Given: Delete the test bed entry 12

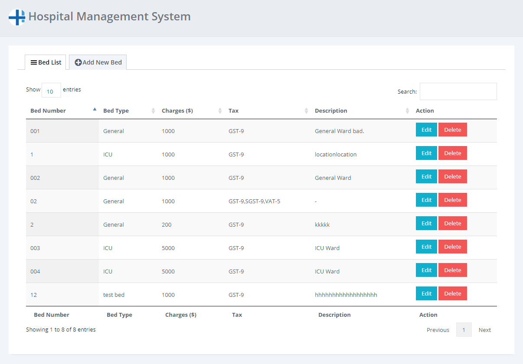Looking at the screenshot, I should click(x=452, y=293).
